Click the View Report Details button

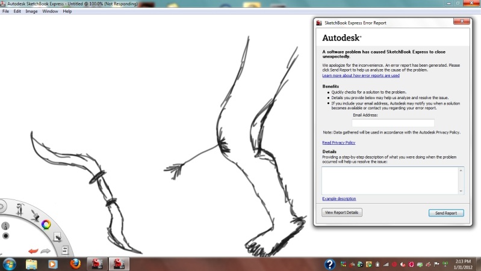tap(342, 213)
